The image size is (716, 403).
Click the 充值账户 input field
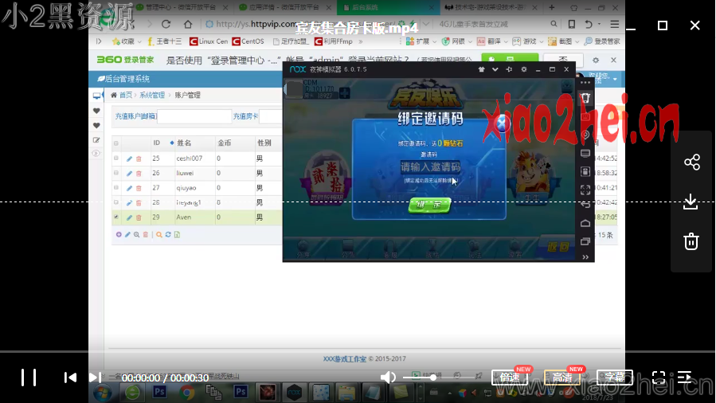pyautogui.click(x=194, y=116)
